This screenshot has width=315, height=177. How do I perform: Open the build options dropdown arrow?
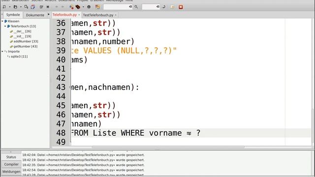coord(83,7)
